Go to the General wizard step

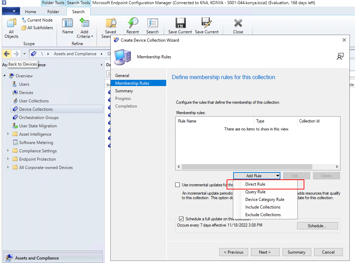coord(122,76)
